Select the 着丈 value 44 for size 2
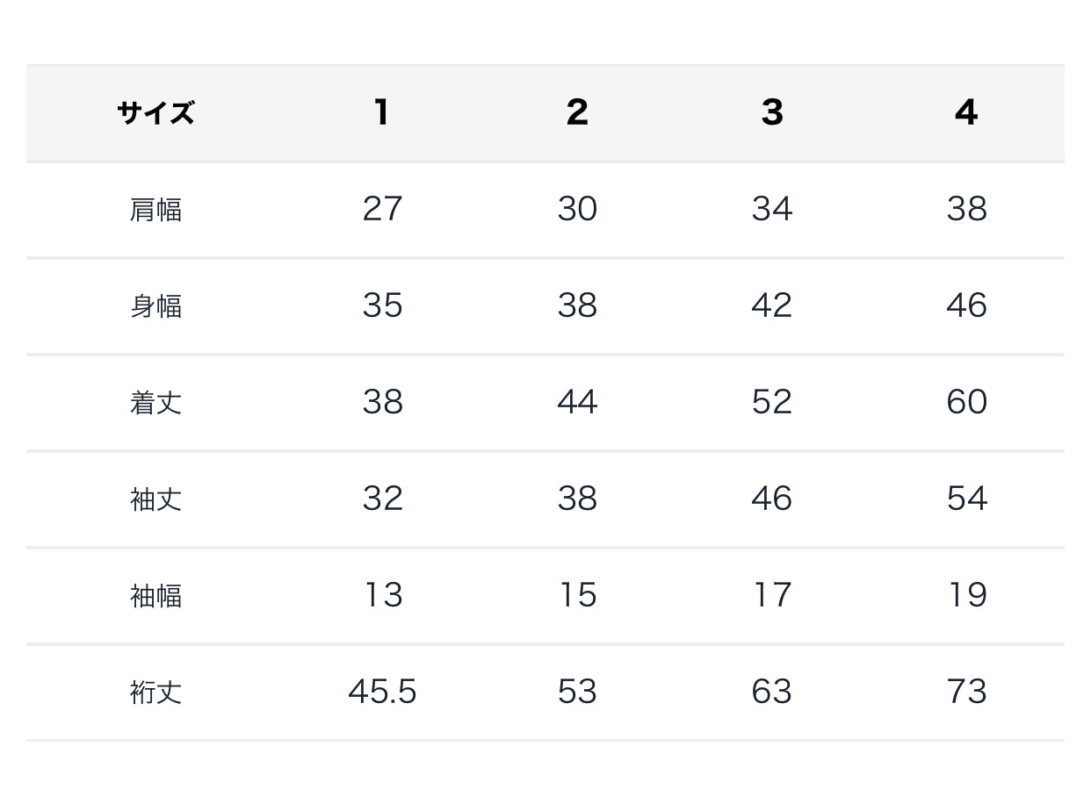 (577, 402)
